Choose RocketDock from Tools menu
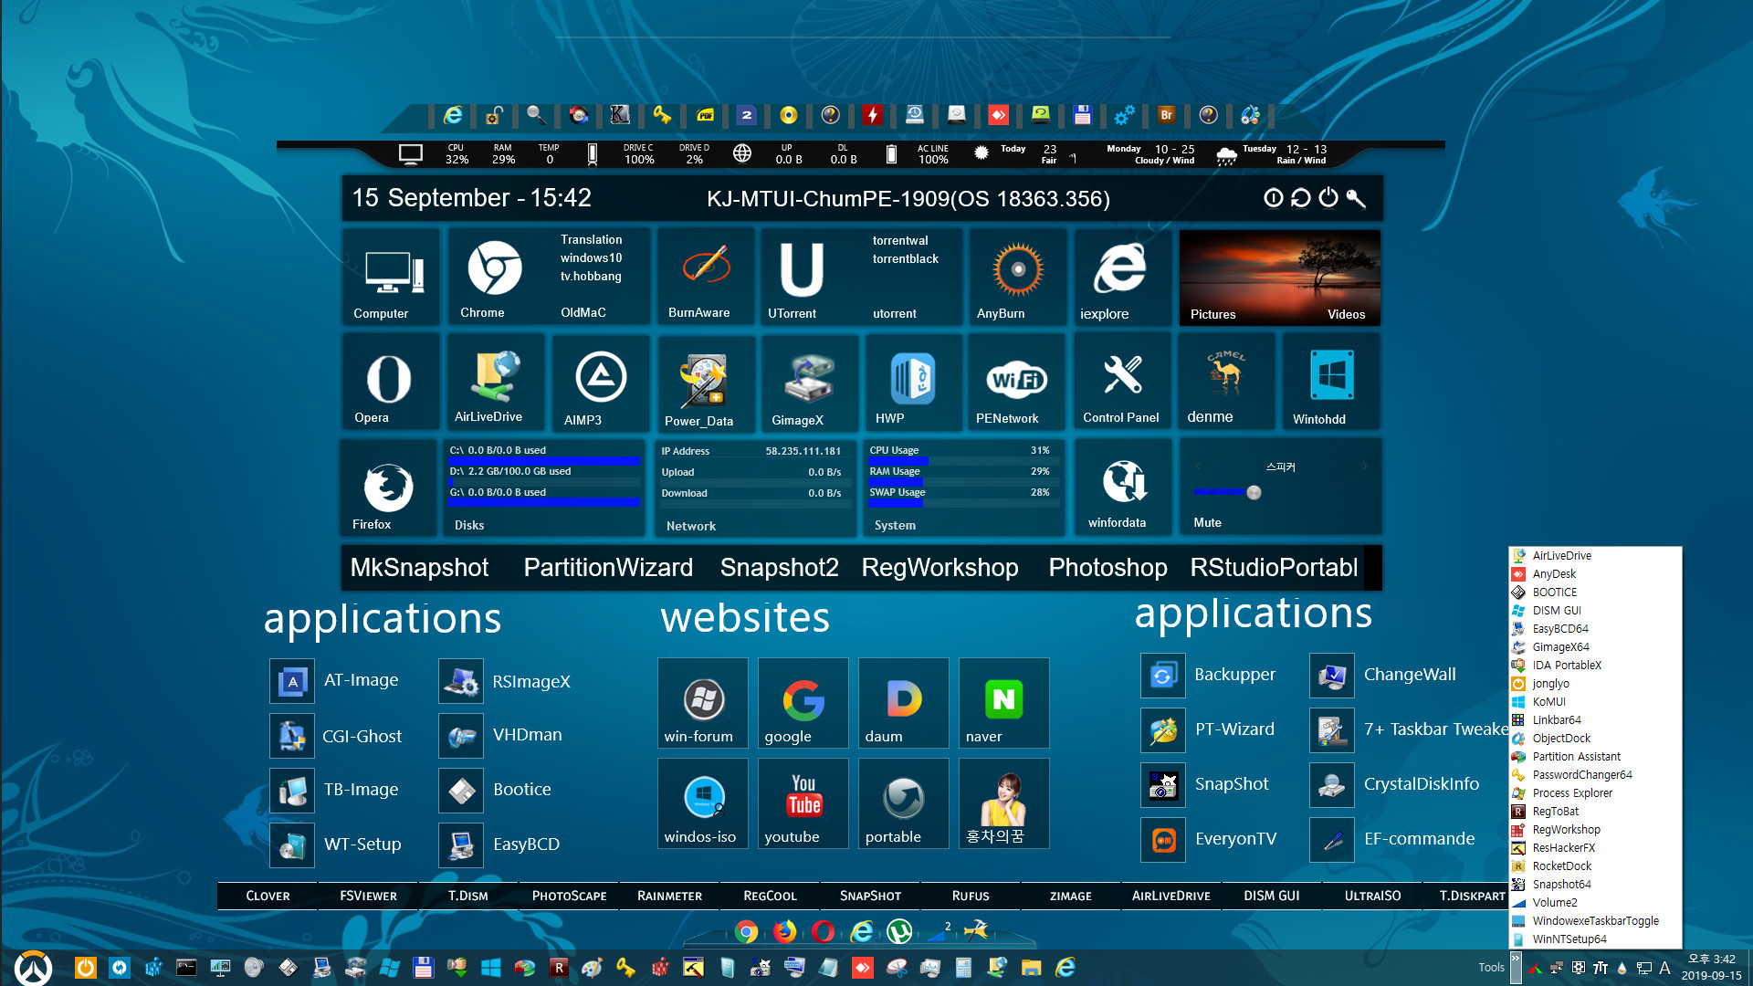 1594,866
